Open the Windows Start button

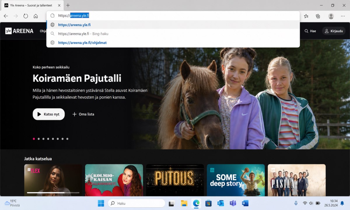click(x=101, y=203)
